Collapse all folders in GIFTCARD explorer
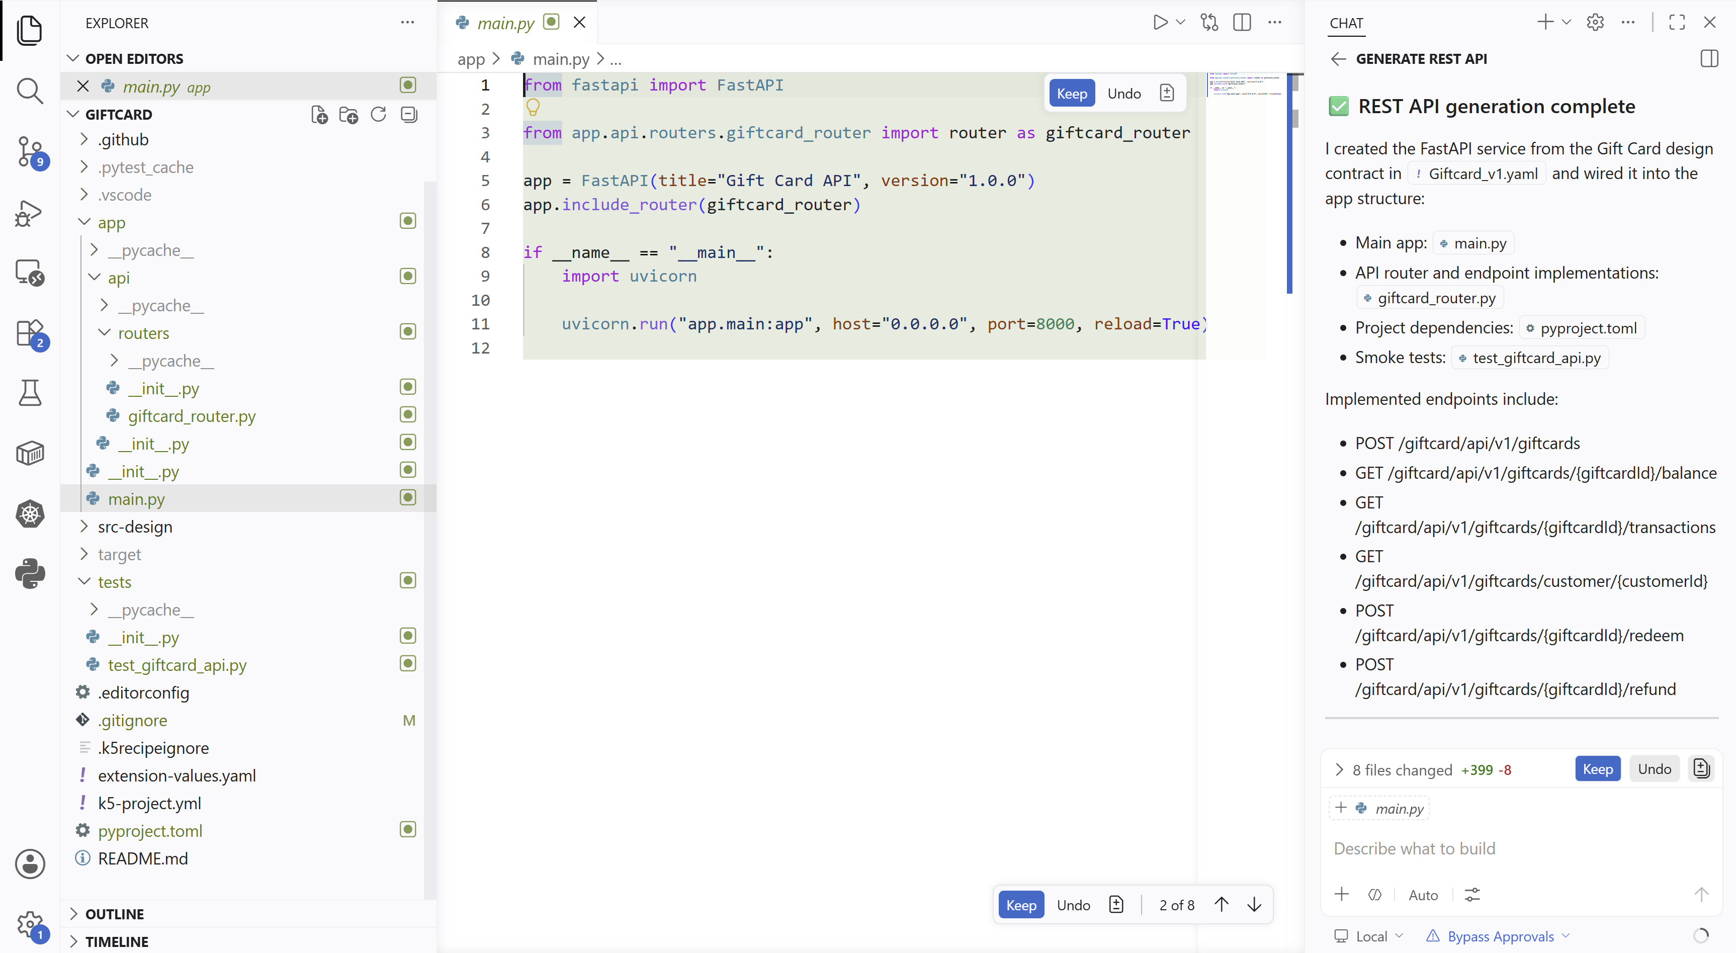Image resolution: width=1736 pixels, height=953 pixels. [409, 115]
